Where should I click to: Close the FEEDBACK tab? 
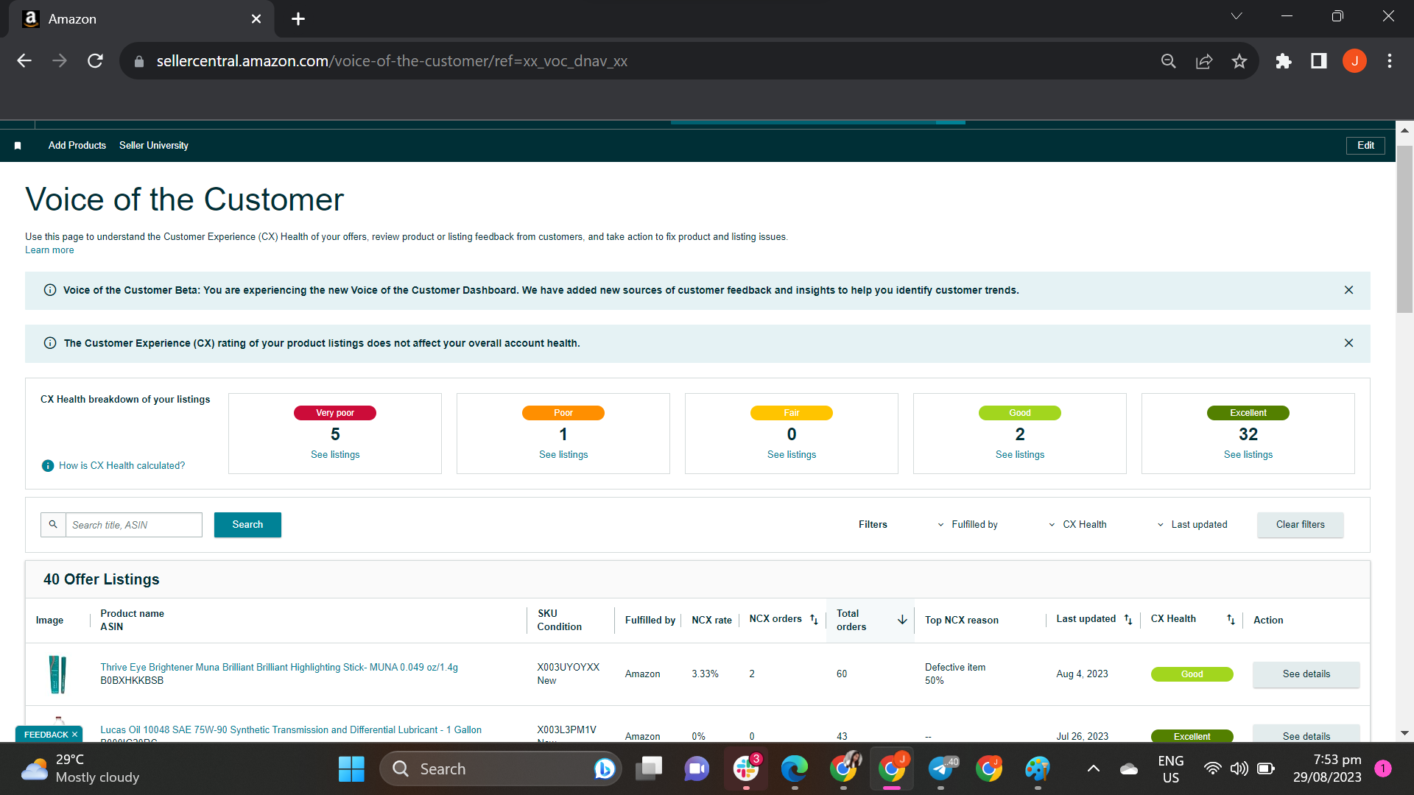pyautogui.click(x=74, y=735)
